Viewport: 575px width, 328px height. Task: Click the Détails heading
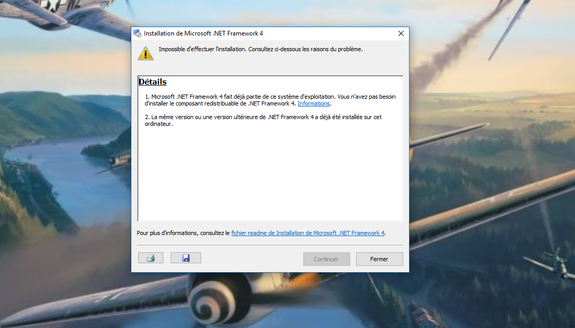pyautogui.click(x=152, y=82)
